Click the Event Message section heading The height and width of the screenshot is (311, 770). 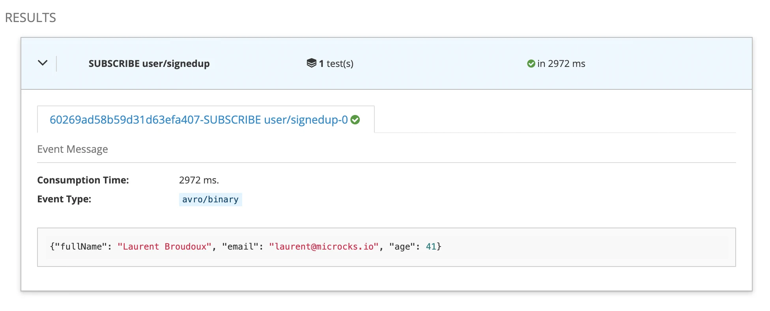coord(73,149)
